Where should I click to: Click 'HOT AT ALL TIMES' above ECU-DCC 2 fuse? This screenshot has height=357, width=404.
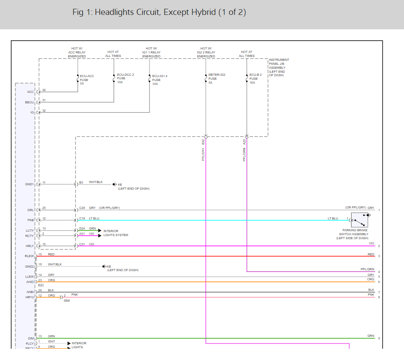click(113, 54)
